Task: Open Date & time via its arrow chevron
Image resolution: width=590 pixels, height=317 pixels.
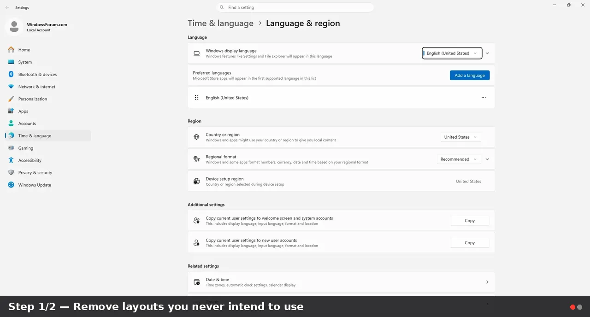Action: (x=487, y=282)
